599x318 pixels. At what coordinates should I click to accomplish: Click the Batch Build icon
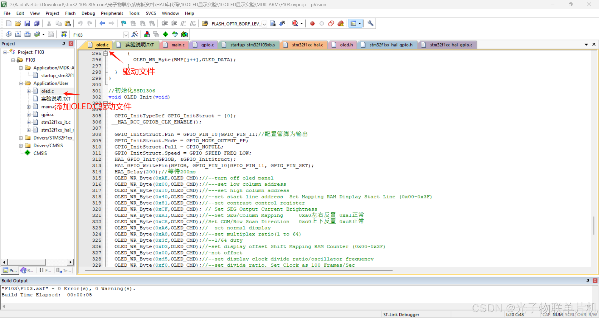pyautogui.click(x=37, y=34)
